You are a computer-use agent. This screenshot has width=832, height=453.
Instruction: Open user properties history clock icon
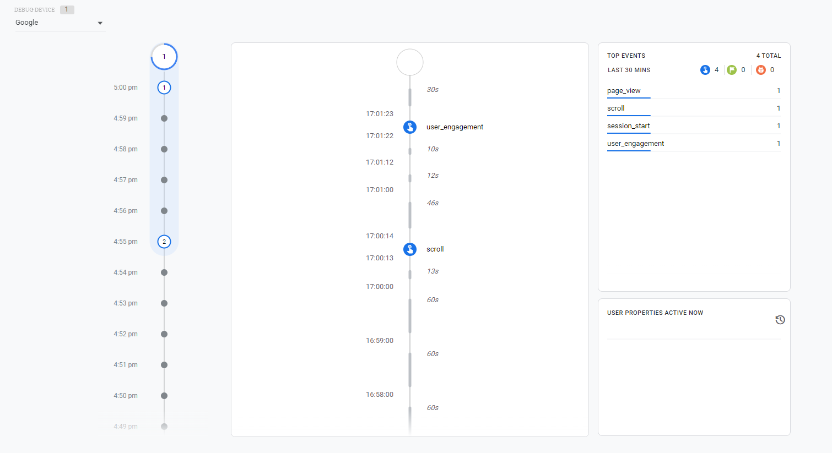coord(780,320)
